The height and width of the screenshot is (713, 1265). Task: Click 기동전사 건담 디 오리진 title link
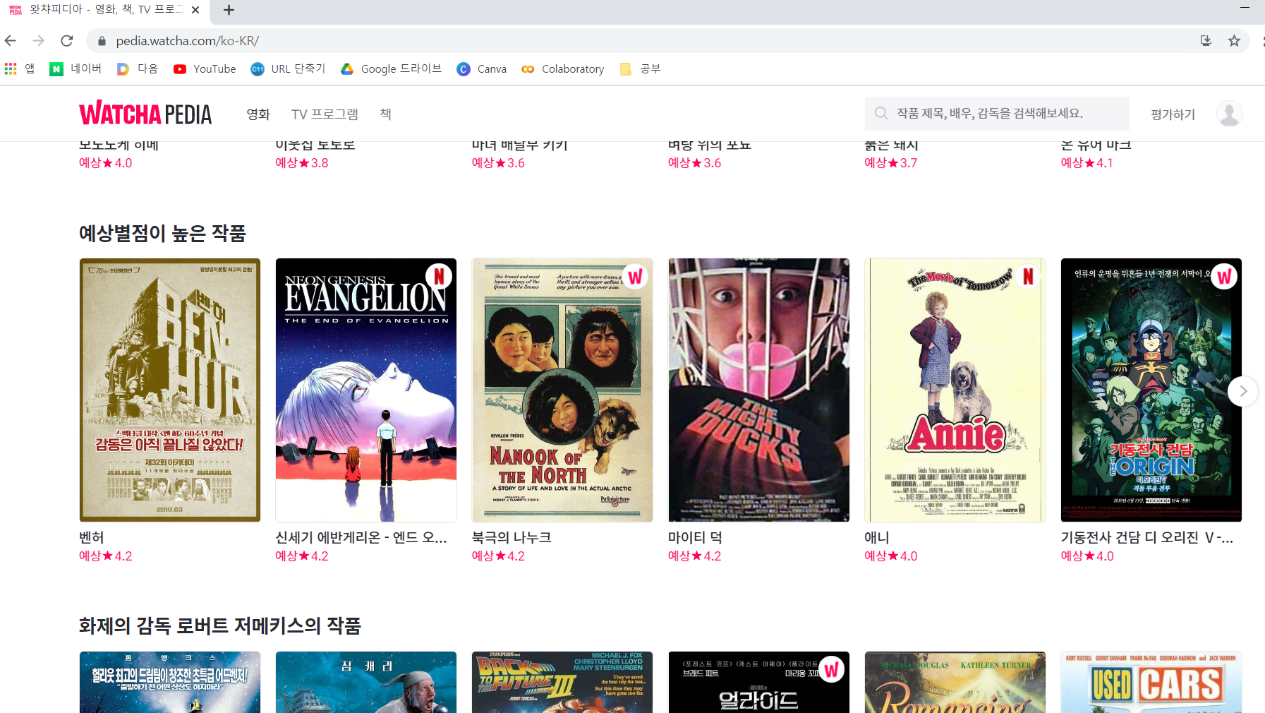coord(1147,537)
